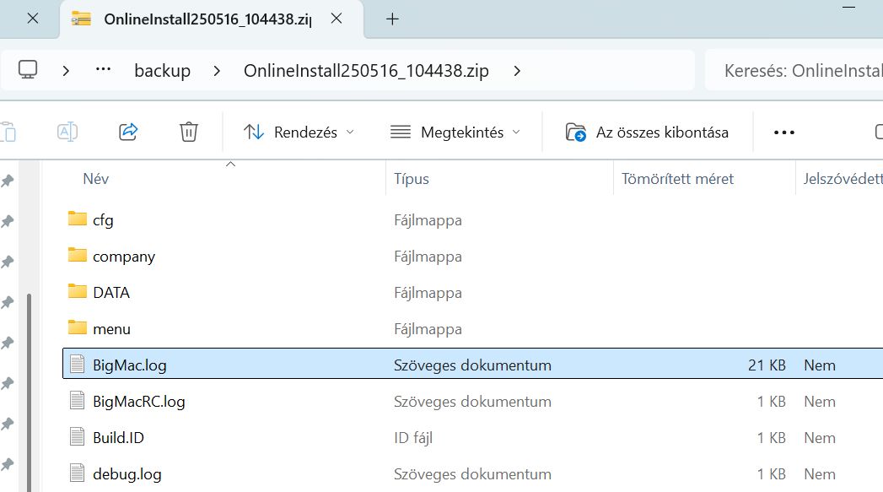The height and width of the screenshot is (492, 883).
Task: Click ID fájl type of Build.ID
Action: click(412, 437)
